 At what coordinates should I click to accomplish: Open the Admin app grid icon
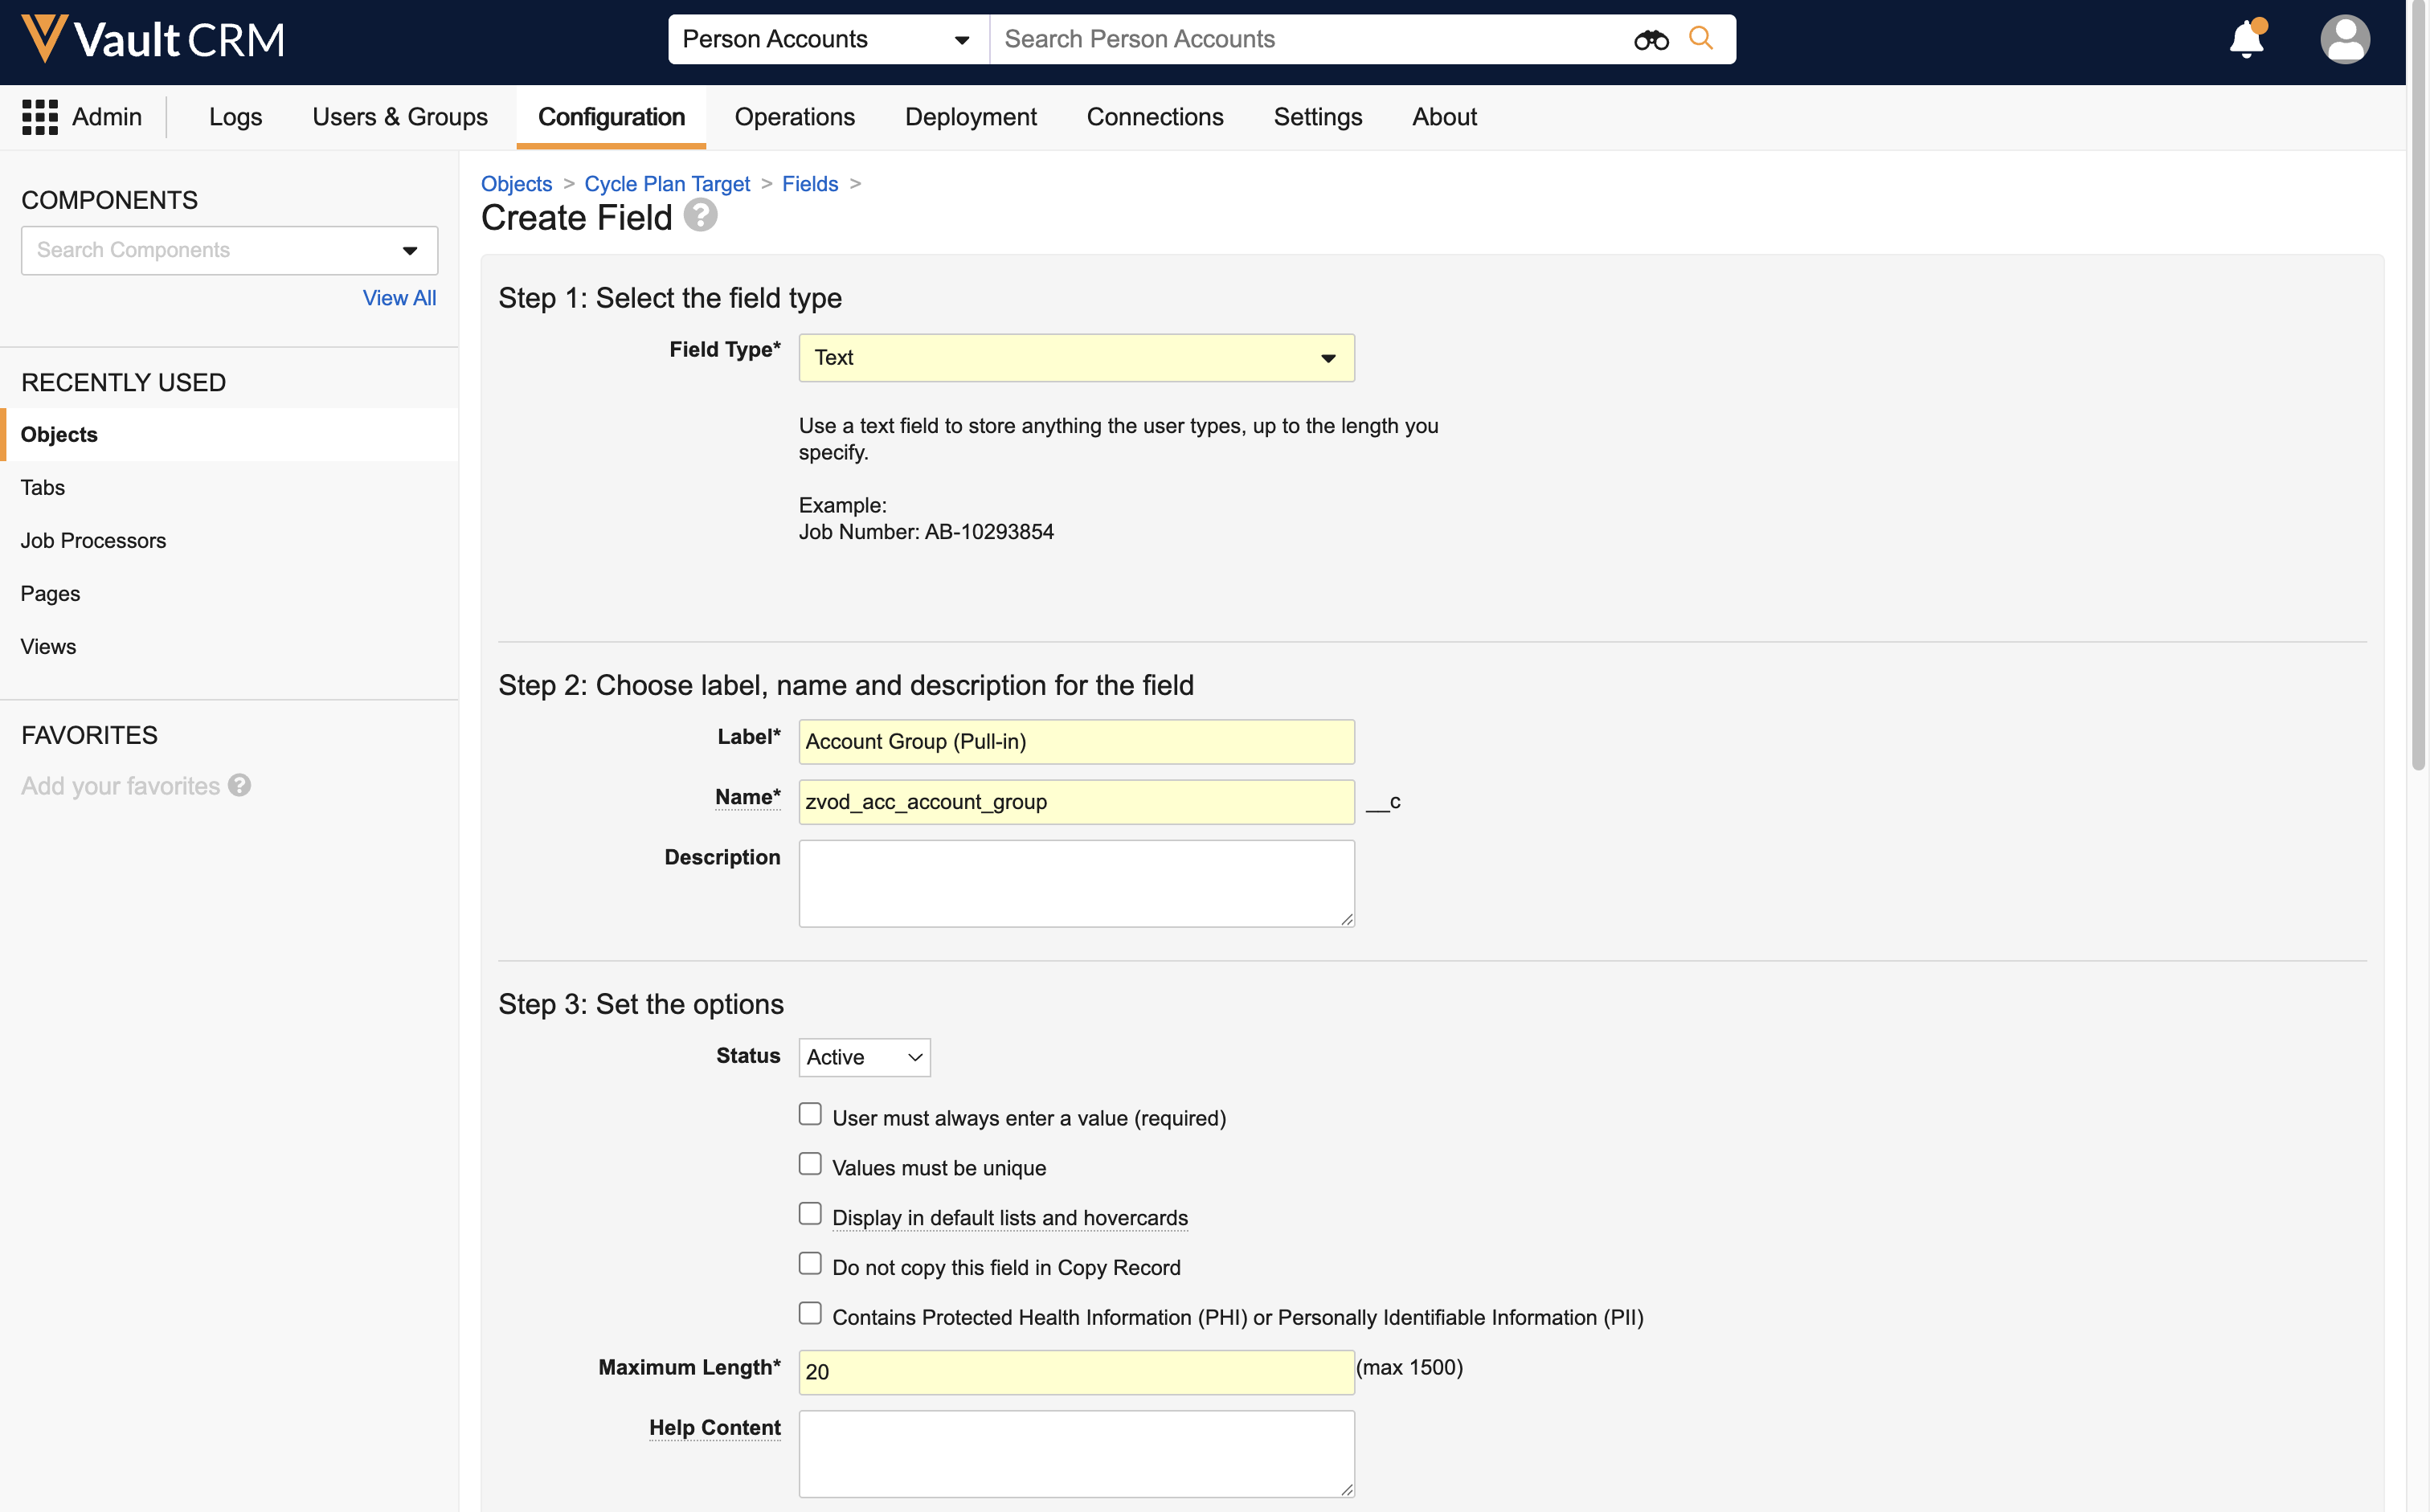pyautogui.click(x=40, y=117)
